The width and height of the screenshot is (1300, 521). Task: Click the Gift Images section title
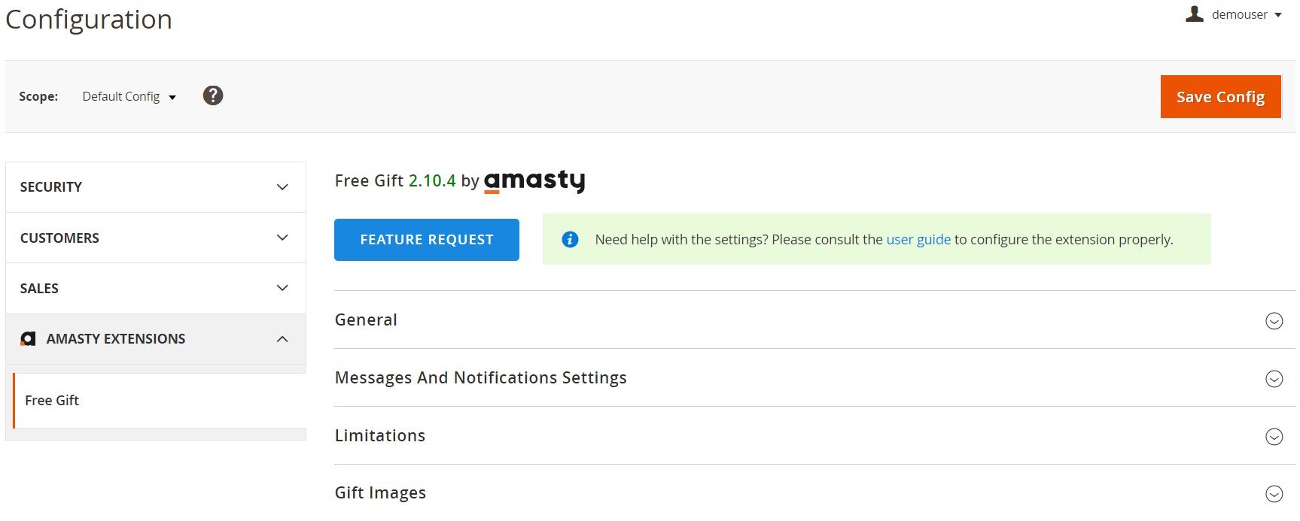(x=380, y=492)
